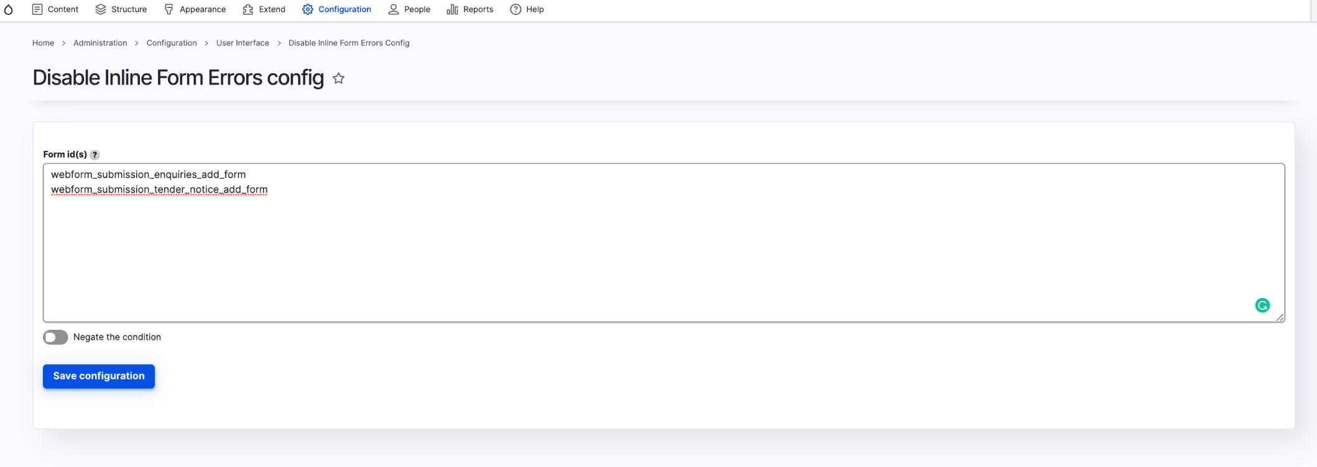This screenshot has height=467, width=1317.
Task: Click the Reports bar chart icon
Action: point(453,9)
